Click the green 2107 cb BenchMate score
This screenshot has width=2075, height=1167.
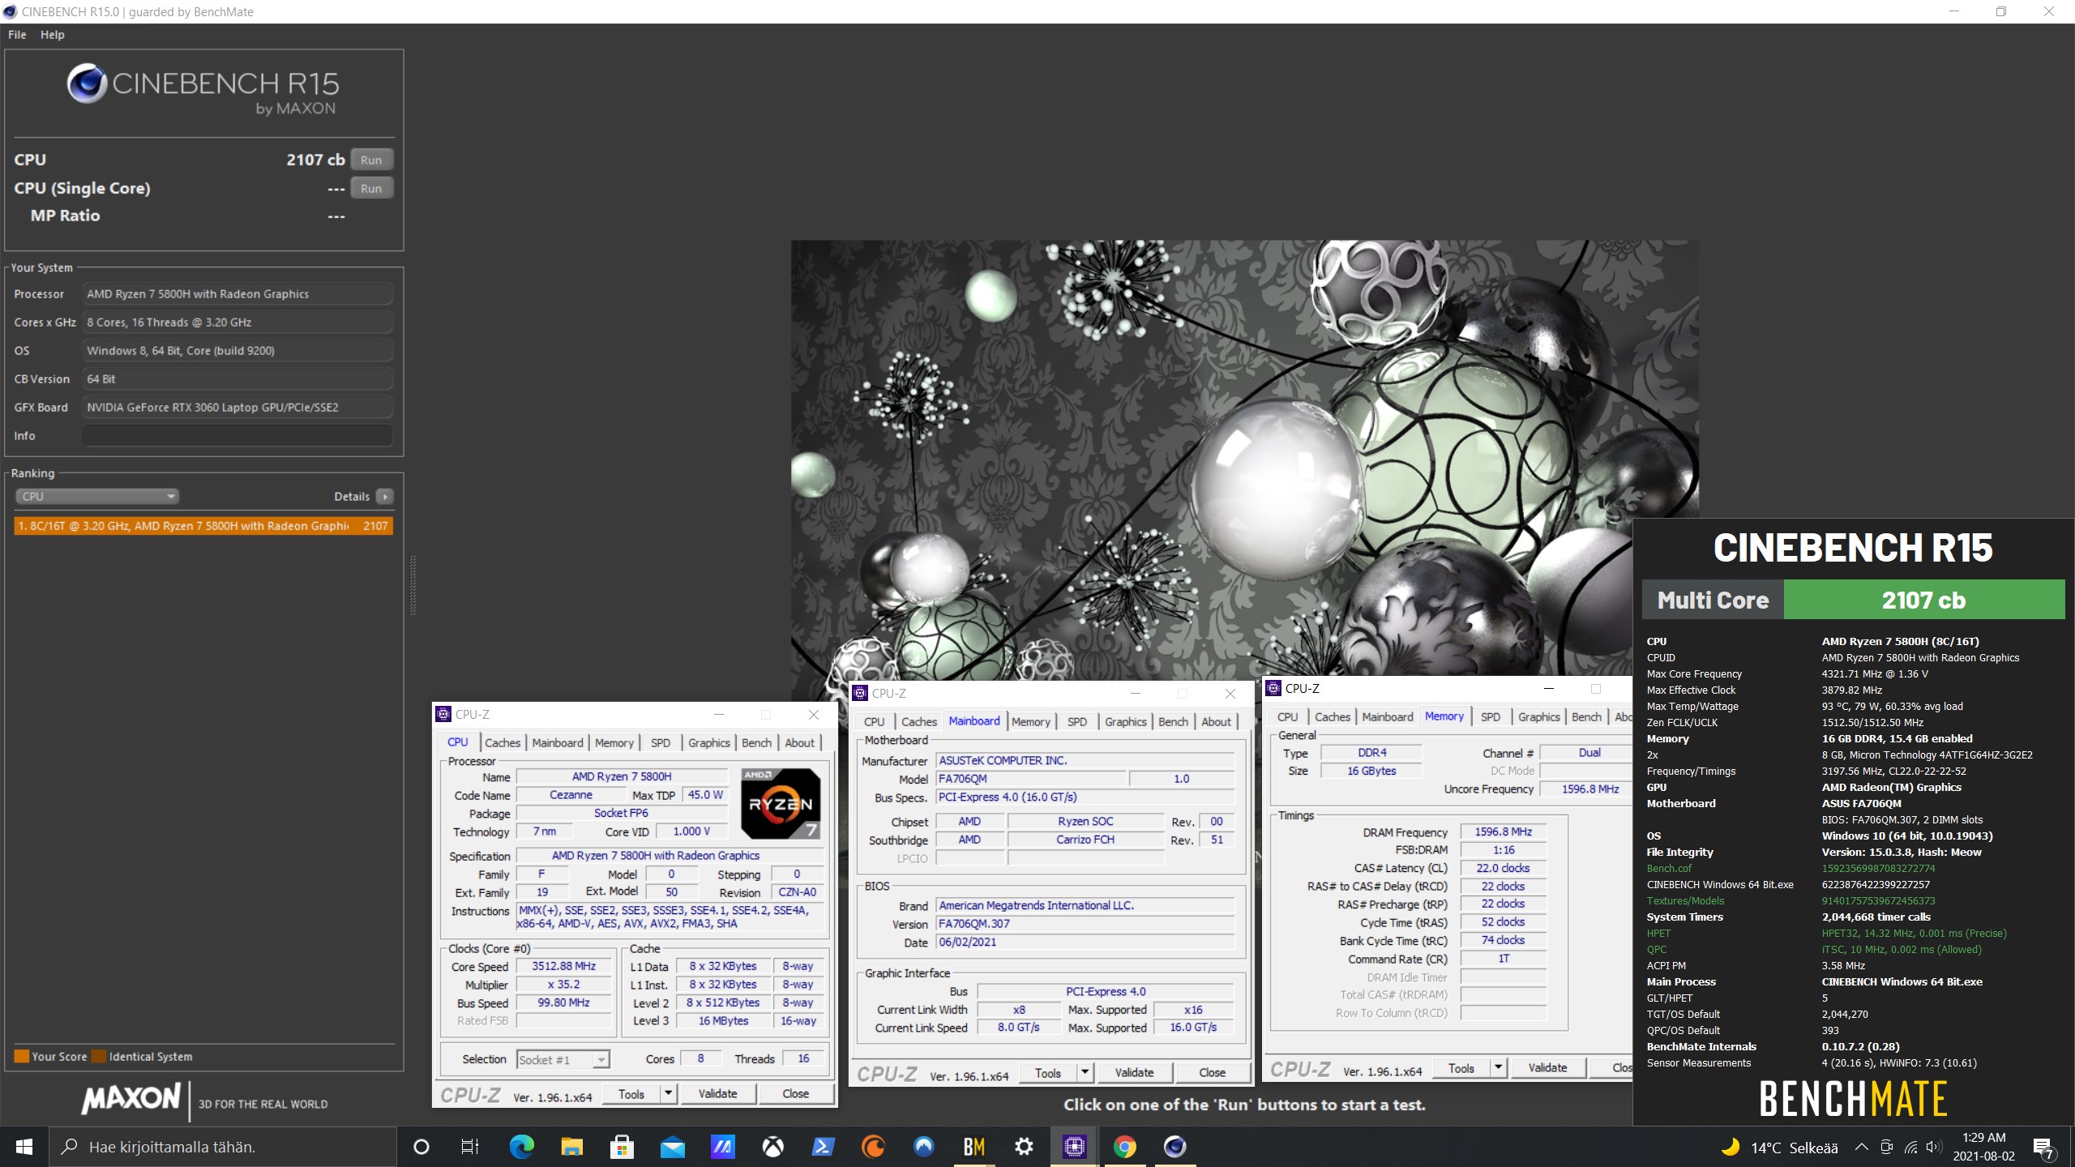point(1924,600)
